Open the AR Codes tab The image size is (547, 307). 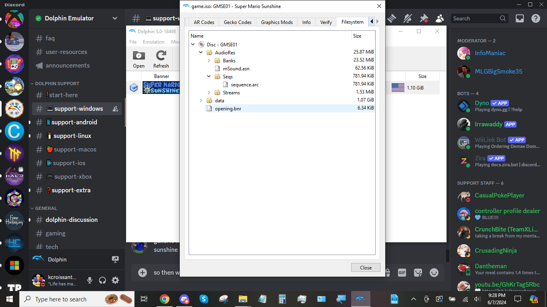[x=204, y=22]
